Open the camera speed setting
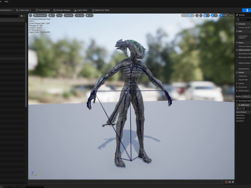The width and height of the screenshot is (251, 188). tap(231, 16)
